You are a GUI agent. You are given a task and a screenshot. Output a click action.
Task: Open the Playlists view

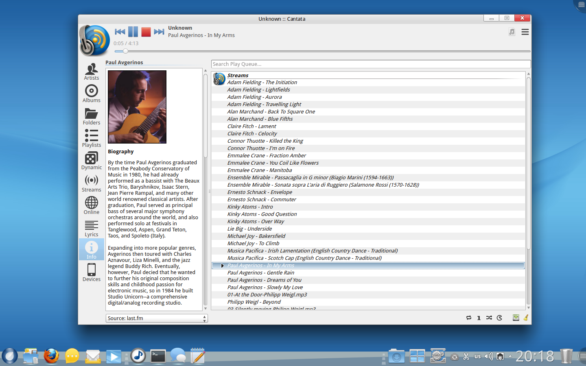coord(92,139)
